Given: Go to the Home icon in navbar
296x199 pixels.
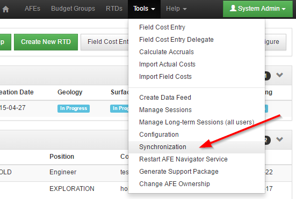Looking at the screenshot, I should click(6, 9).
